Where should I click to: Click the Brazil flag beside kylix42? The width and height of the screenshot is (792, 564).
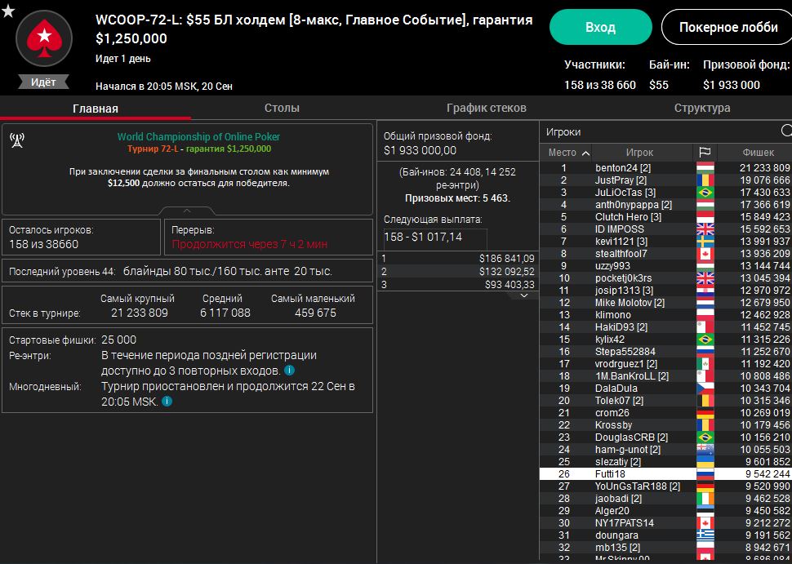705,340
